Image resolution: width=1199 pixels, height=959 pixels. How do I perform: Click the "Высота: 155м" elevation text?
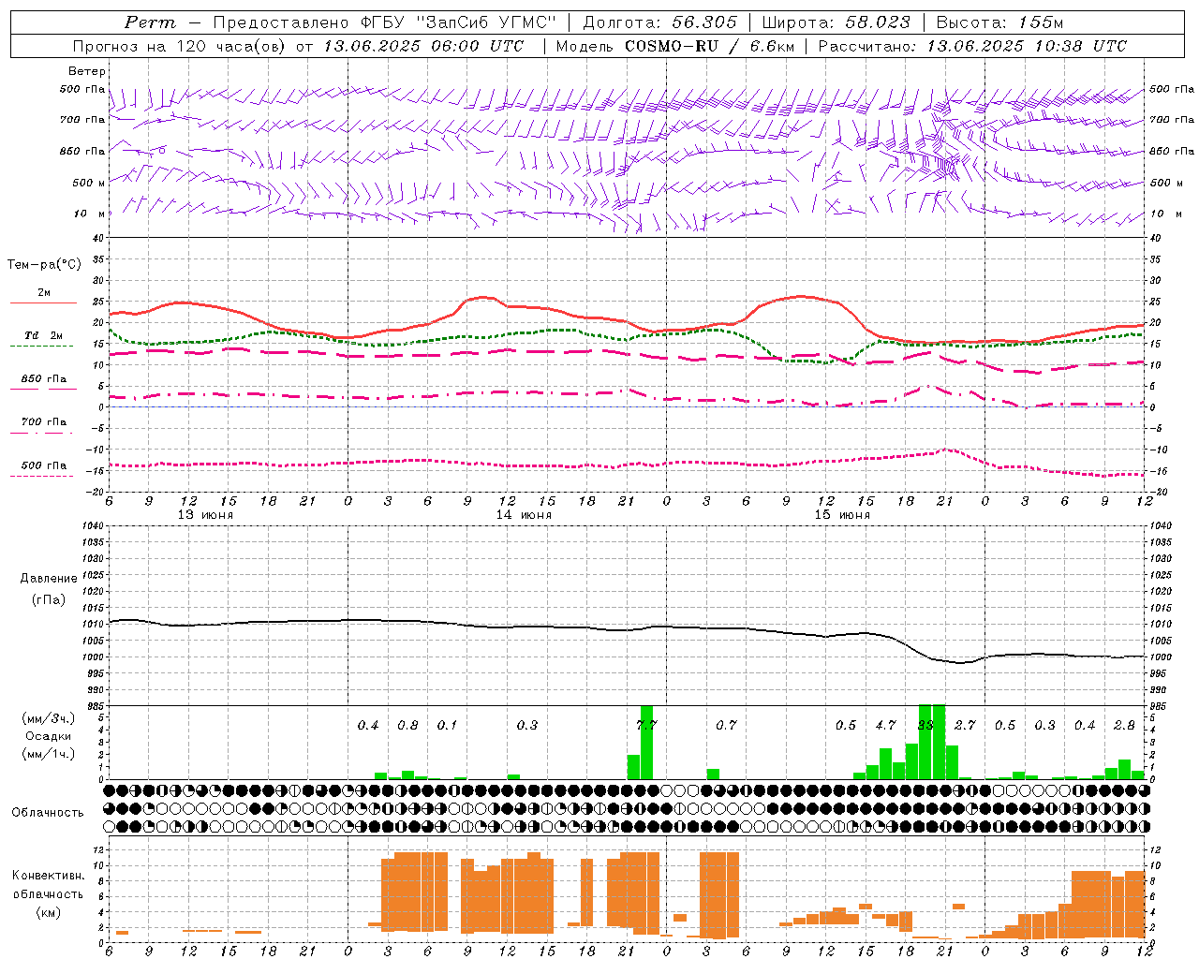pos(1000,22)
